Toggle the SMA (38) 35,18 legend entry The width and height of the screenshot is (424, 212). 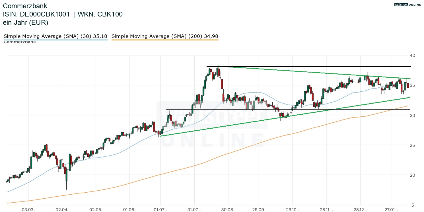click(x=55, y=36)
